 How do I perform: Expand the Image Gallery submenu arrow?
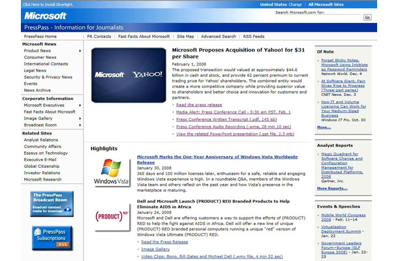[80, 118]
